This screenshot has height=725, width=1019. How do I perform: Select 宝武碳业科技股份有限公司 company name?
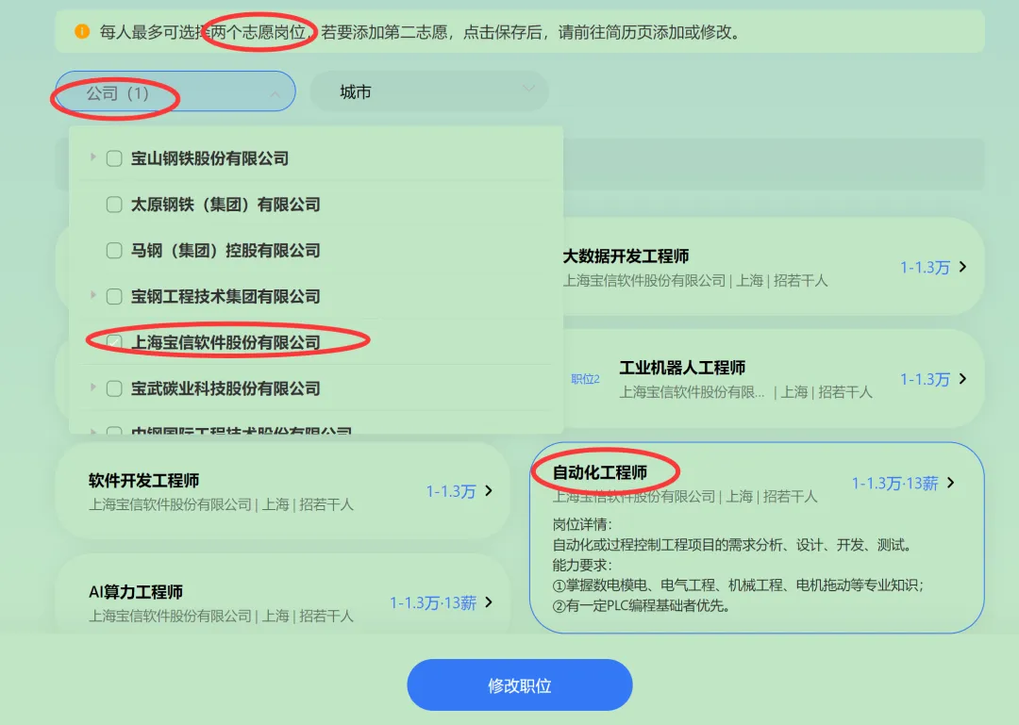point(226,388)
